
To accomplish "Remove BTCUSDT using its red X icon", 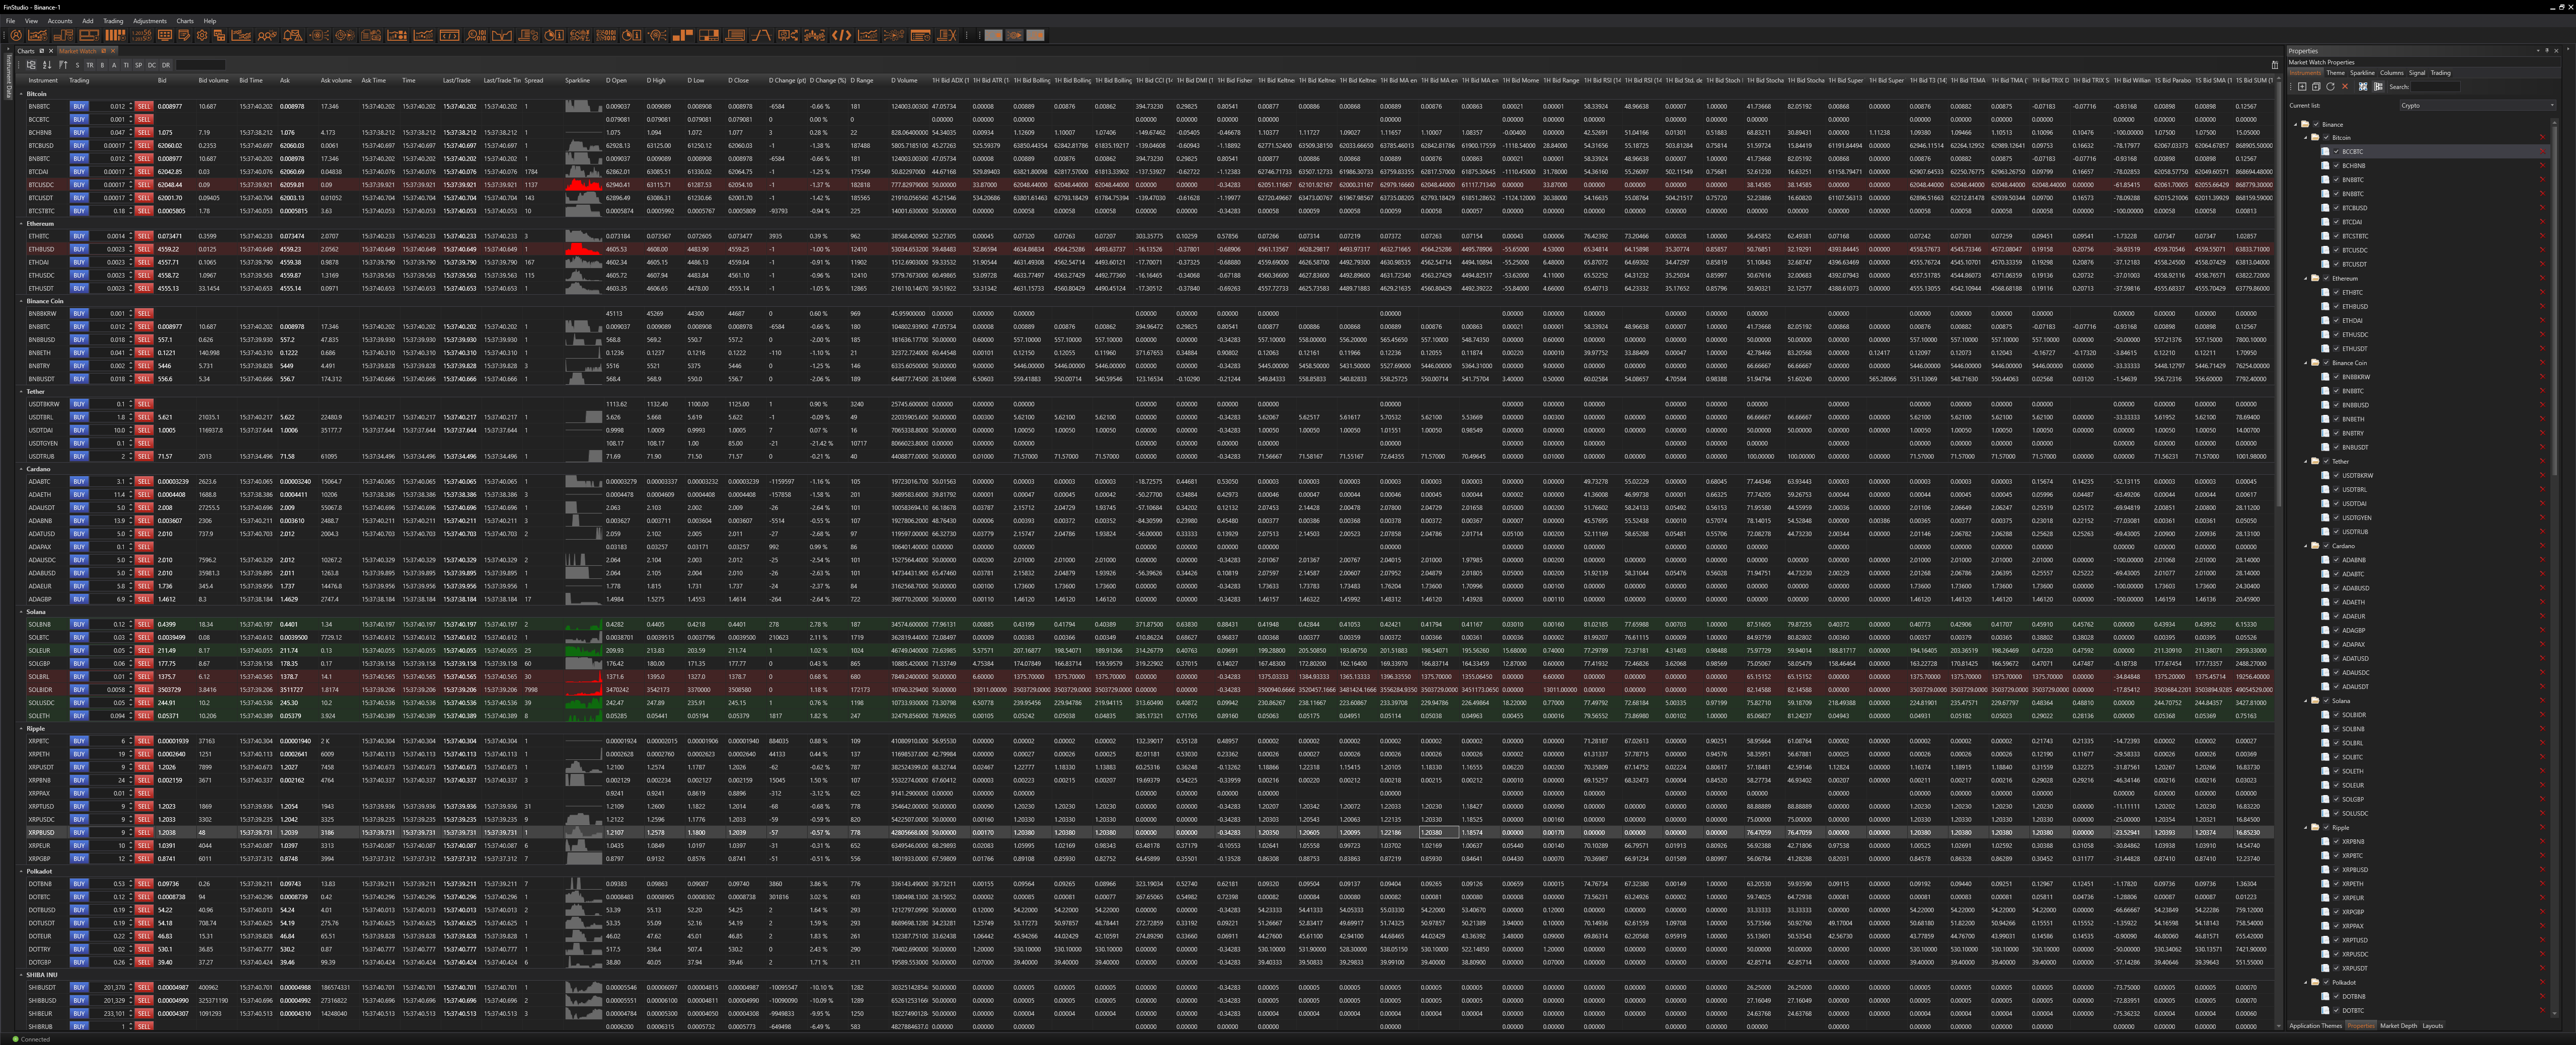I will (x=2542, y=265).
